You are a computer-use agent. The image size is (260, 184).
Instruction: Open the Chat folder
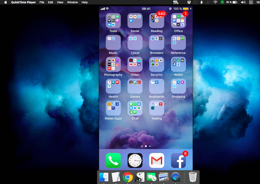click(135, 108)
